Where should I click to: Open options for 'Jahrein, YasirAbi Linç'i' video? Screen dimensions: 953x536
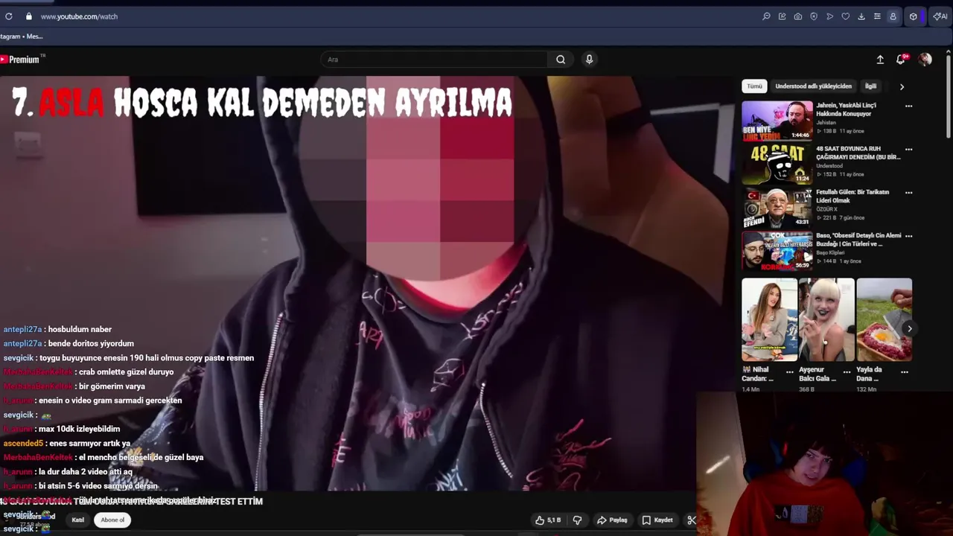point(908,106)
